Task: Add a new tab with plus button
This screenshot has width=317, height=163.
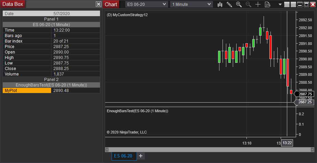Action: [141, 156]
